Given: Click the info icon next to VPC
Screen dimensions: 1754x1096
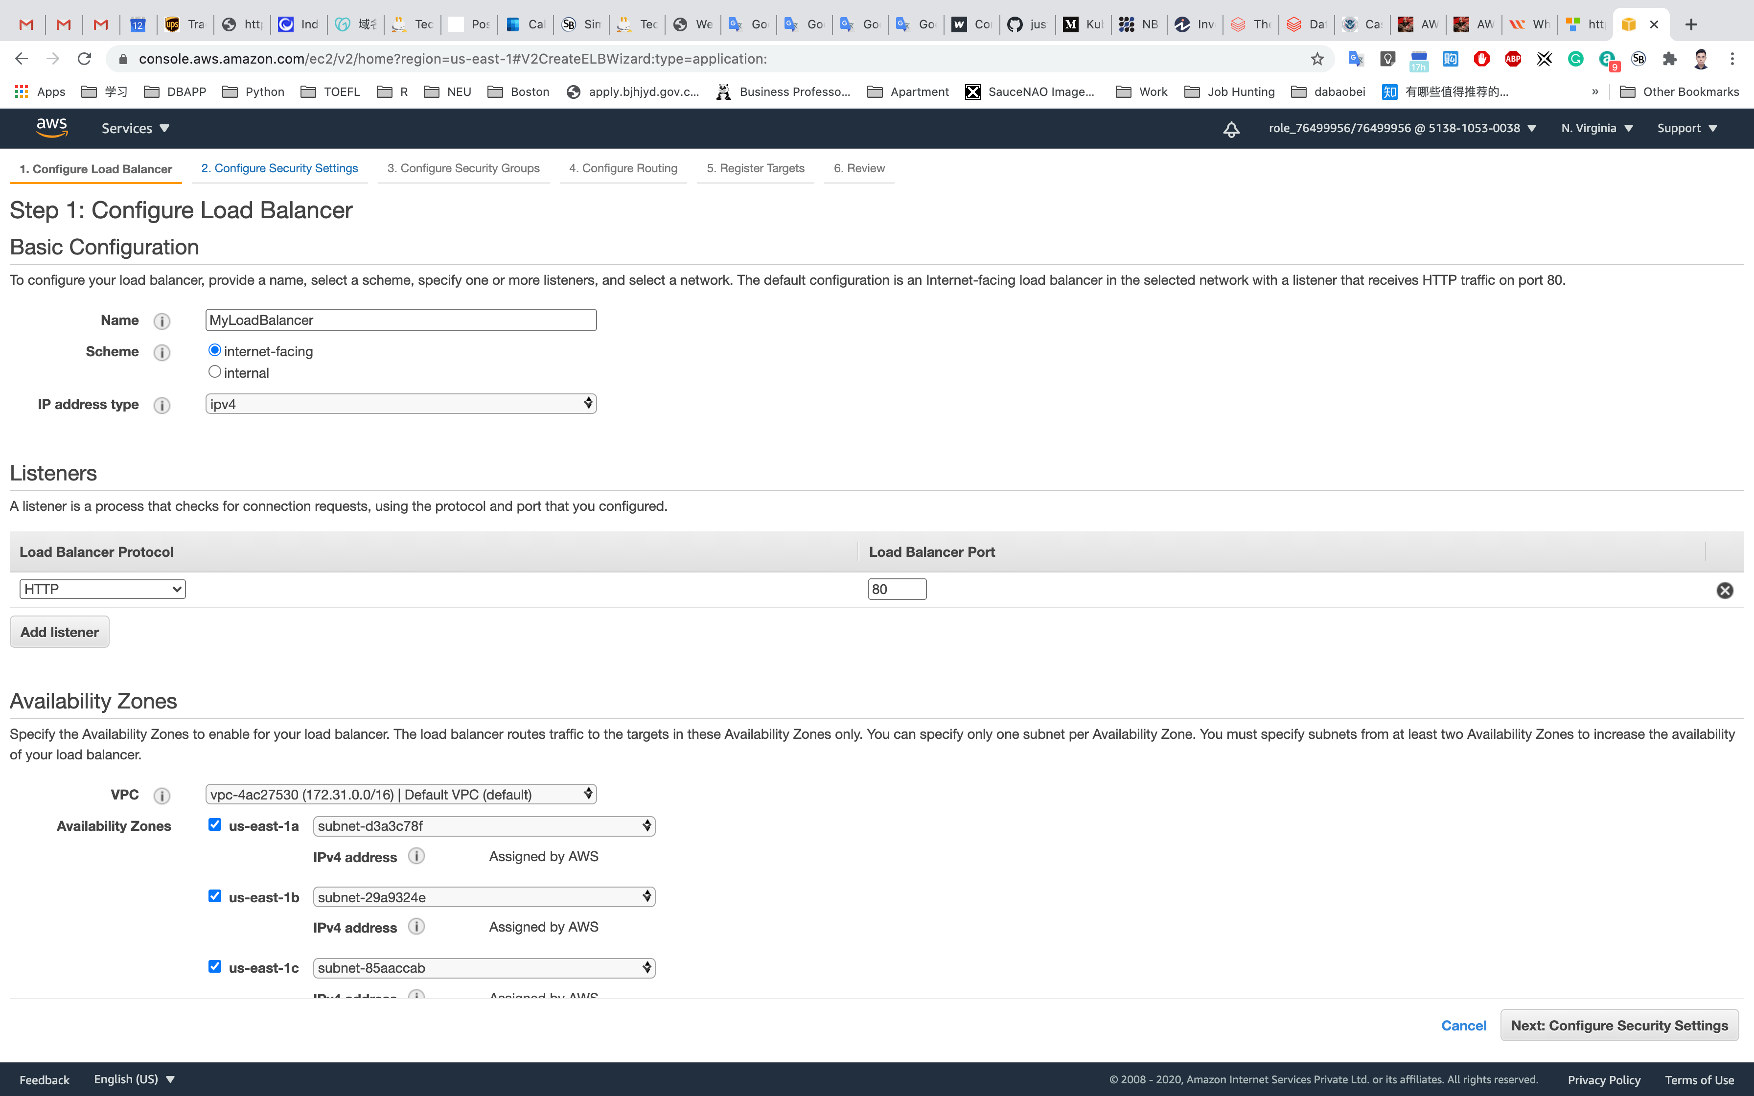Looking at the screenshot, I should [162, 796].
